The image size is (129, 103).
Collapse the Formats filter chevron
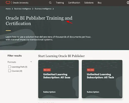click(31, 62)
